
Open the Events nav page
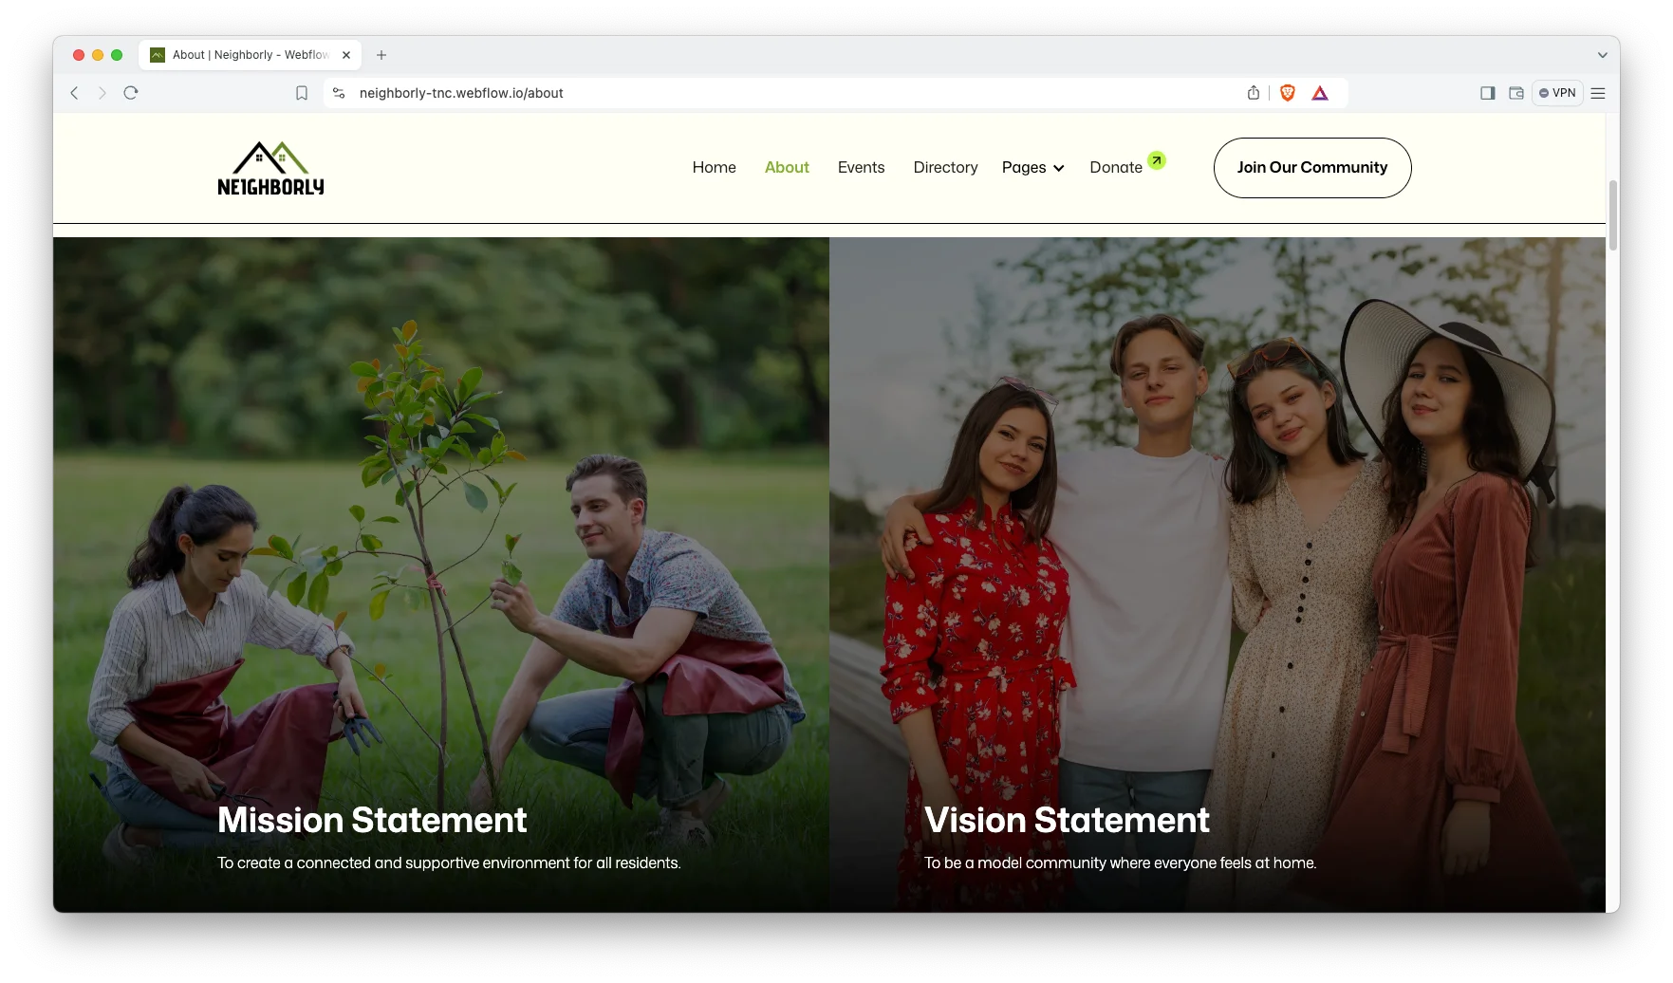tap(861, 168)
